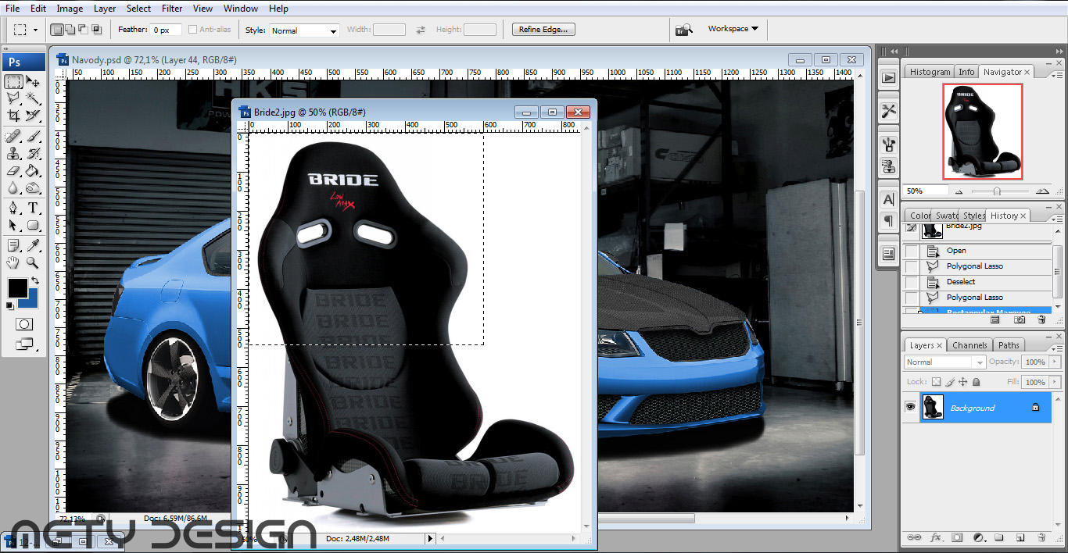Create a new layer

pos(1020,537)
